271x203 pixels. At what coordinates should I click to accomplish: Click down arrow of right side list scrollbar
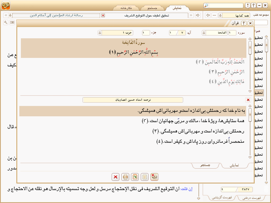(x=266, y=183)
